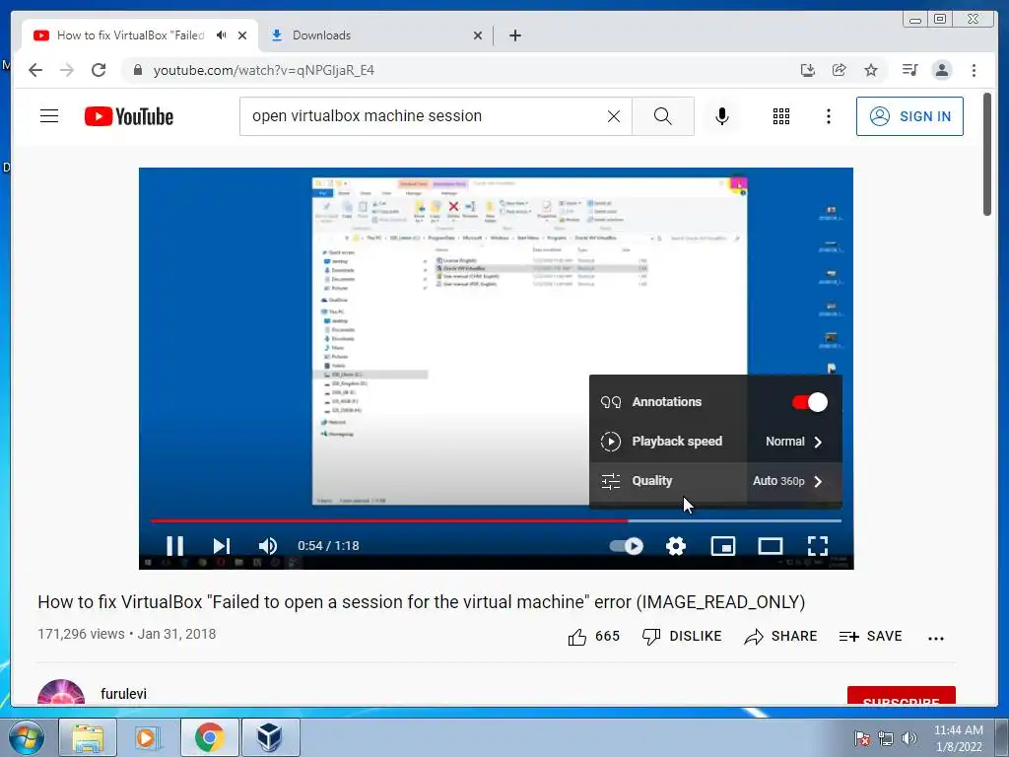Like the video with thumbs up

(x=593, y=637)
